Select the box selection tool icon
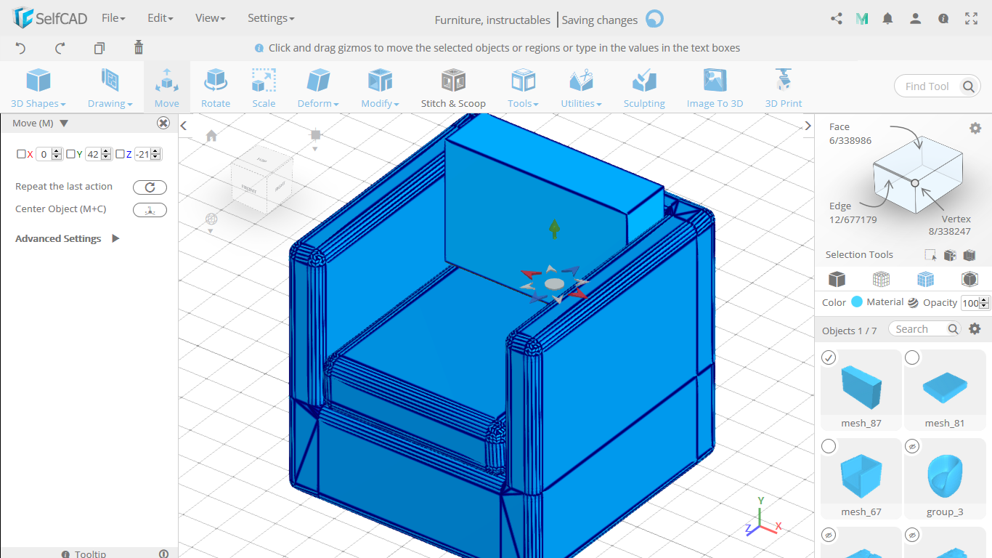Screen dimensions: 992x558 (x=930, y=255)
